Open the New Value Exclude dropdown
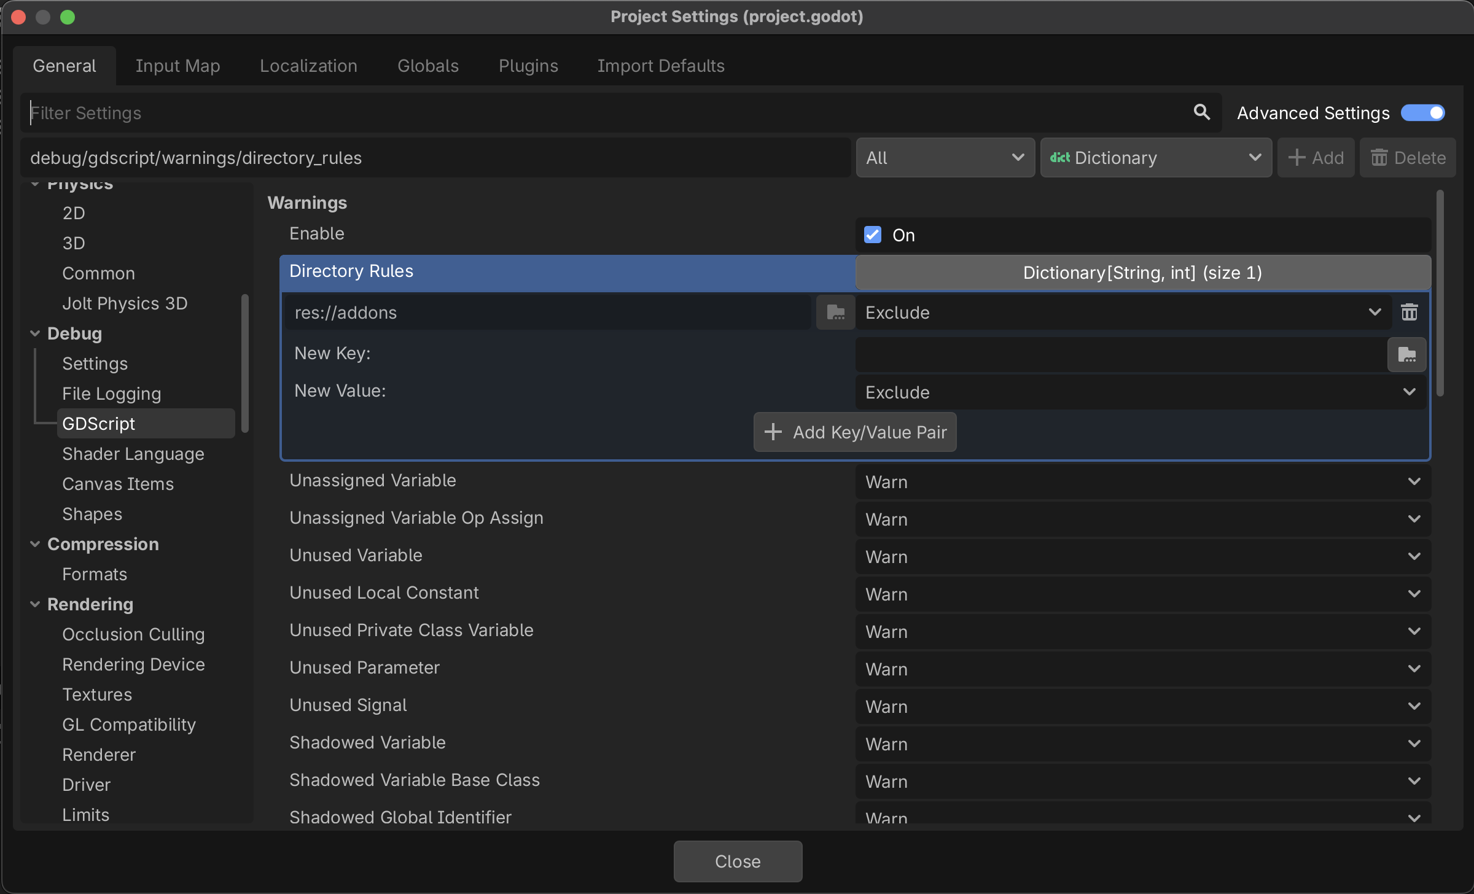The width and height of the screenshot is (1474, 894). tap(1141, 392)
